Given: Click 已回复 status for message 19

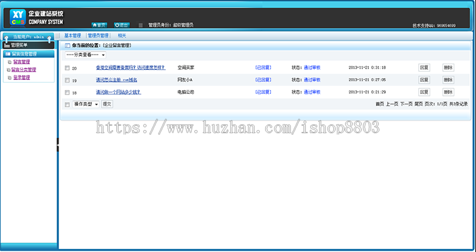Looking at the screenshot, I should tap(263, 80).
